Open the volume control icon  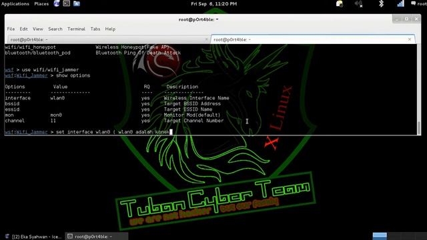pyautogui.click(x=358, y=4)
